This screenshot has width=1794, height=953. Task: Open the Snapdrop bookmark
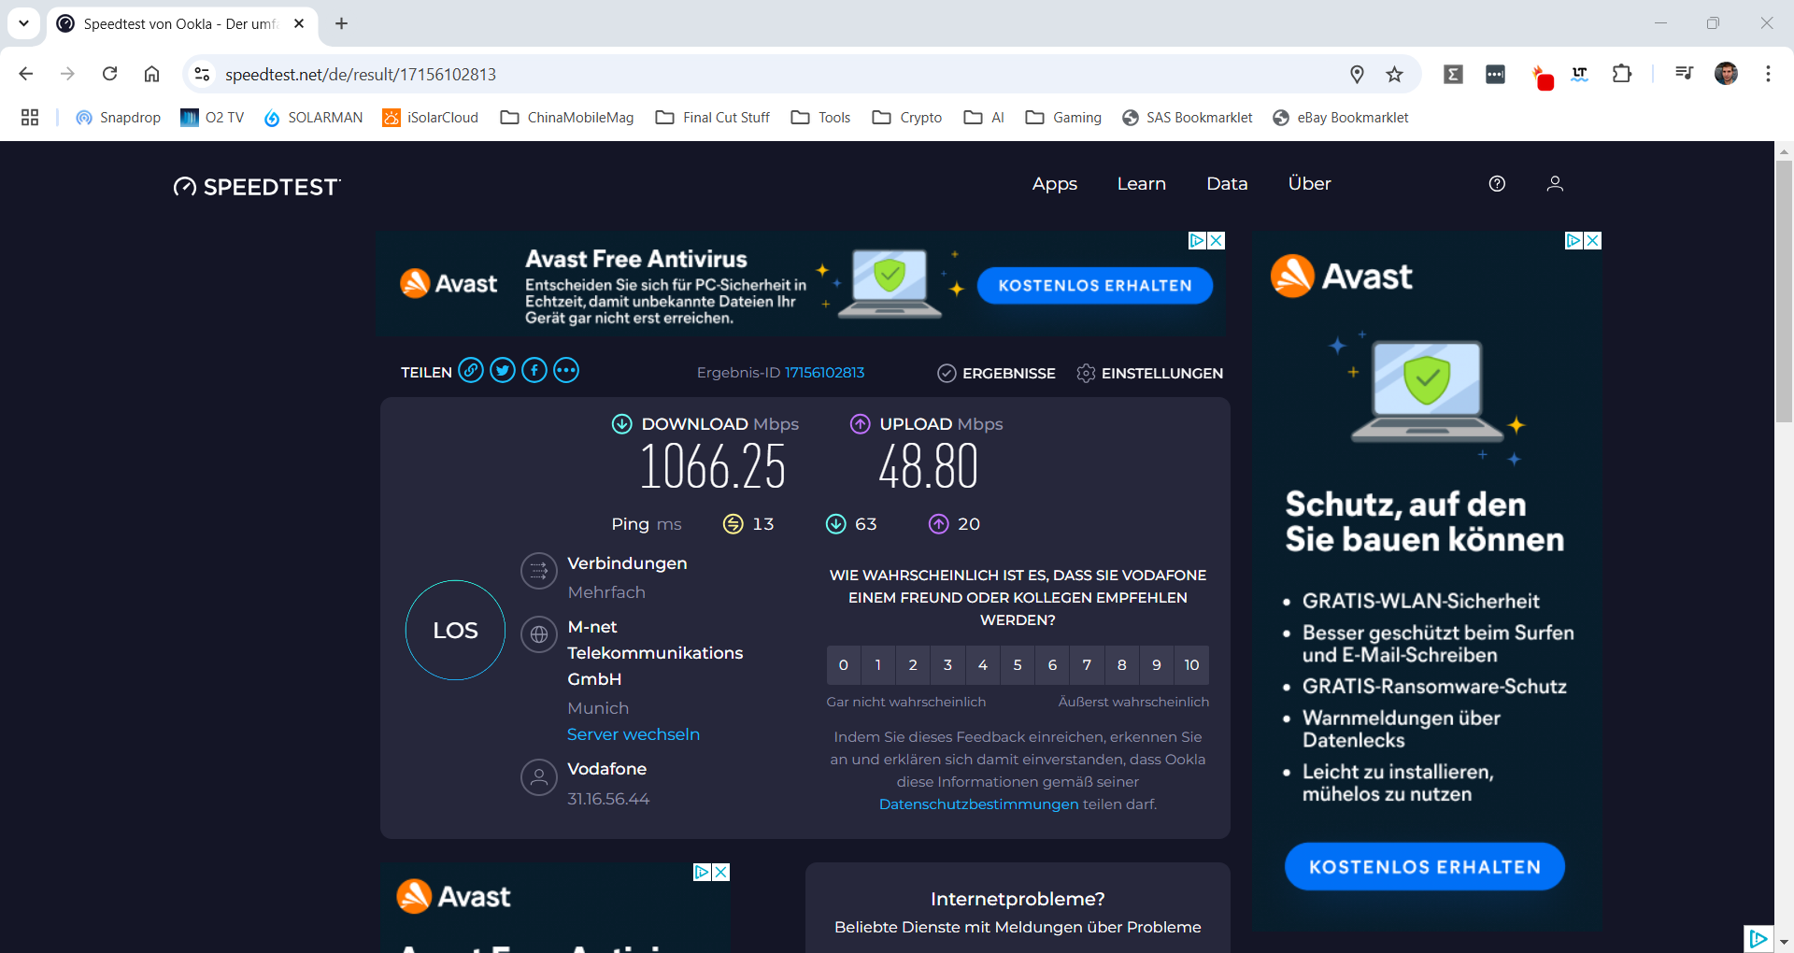pos(119,118)
